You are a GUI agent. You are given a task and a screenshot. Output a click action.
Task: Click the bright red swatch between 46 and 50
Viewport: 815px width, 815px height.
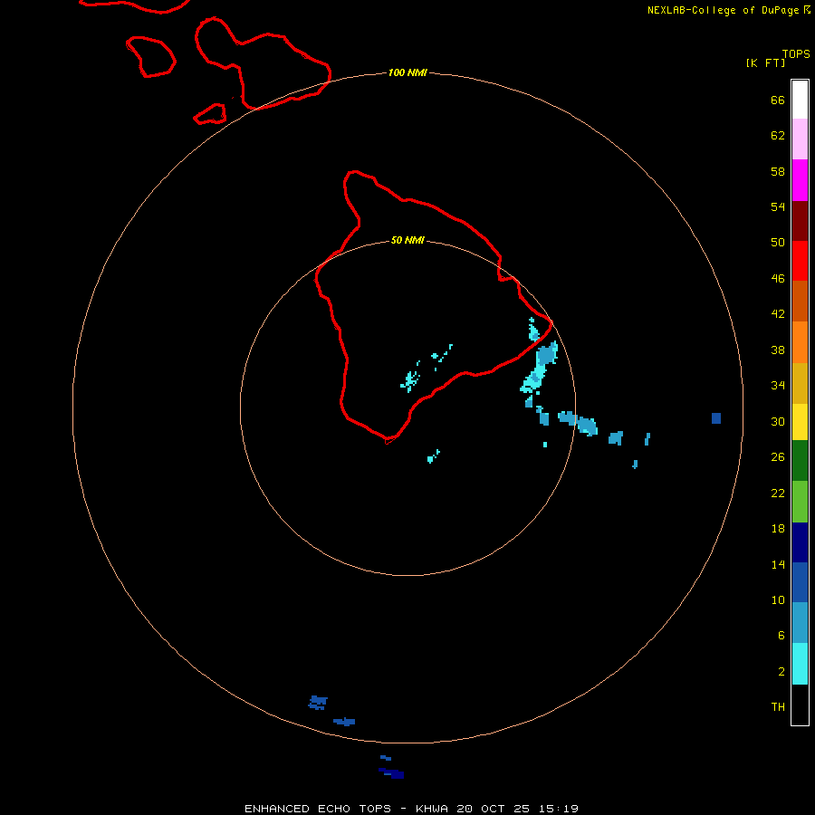coord(800,261)
